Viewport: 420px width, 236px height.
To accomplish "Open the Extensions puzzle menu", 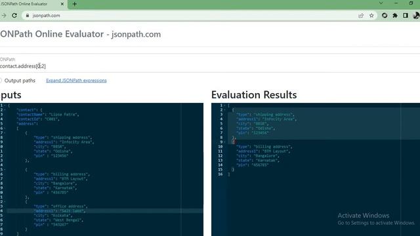I will tap(395, 16).
